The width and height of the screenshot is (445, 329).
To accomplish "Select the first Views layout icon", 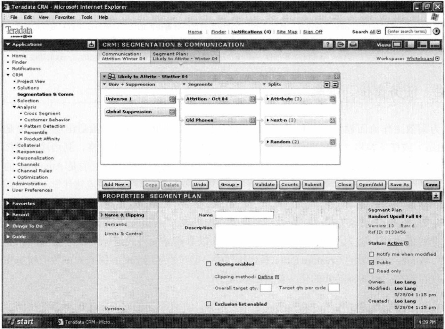I will [397, 45].
